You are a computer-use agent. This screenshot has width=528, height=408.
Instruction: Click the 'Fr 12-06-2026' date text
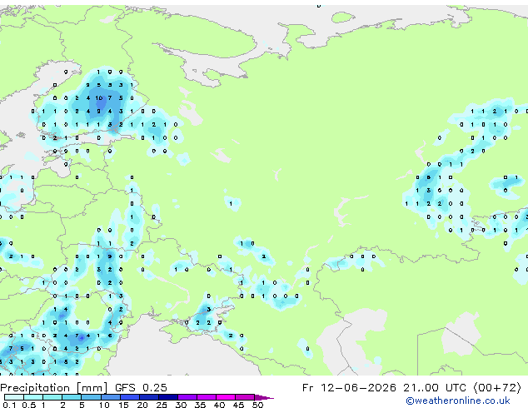click(349, 388)
